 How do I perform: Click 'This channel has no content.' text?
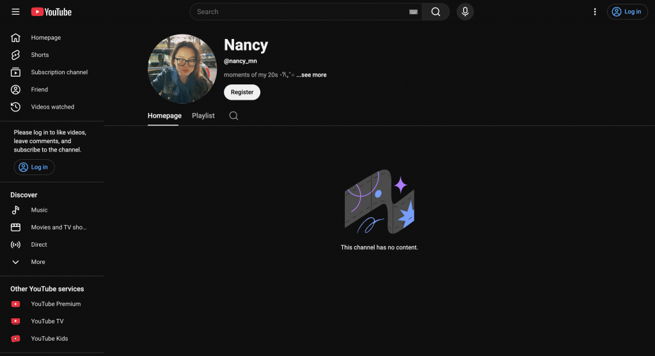379,247
